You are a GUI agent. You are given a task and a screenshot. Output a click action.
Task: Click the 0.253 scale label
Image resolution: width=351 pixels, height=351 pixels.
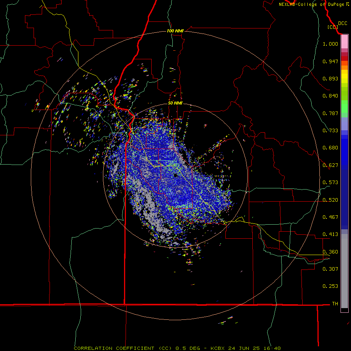pos(330,286)
